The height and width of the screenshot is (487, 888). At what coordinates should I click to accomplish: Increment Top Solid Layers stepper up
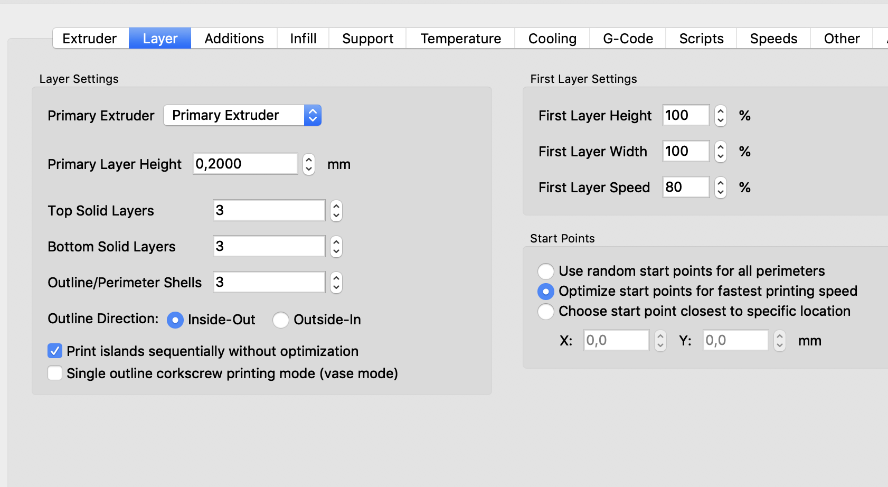tap(336, 206)
